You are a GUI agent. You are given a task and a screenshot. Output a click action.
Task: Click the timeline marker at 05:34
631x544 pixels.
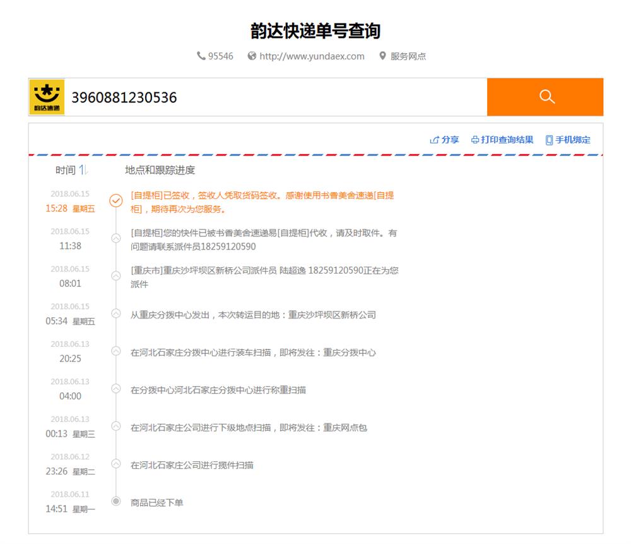coord(116,313)
